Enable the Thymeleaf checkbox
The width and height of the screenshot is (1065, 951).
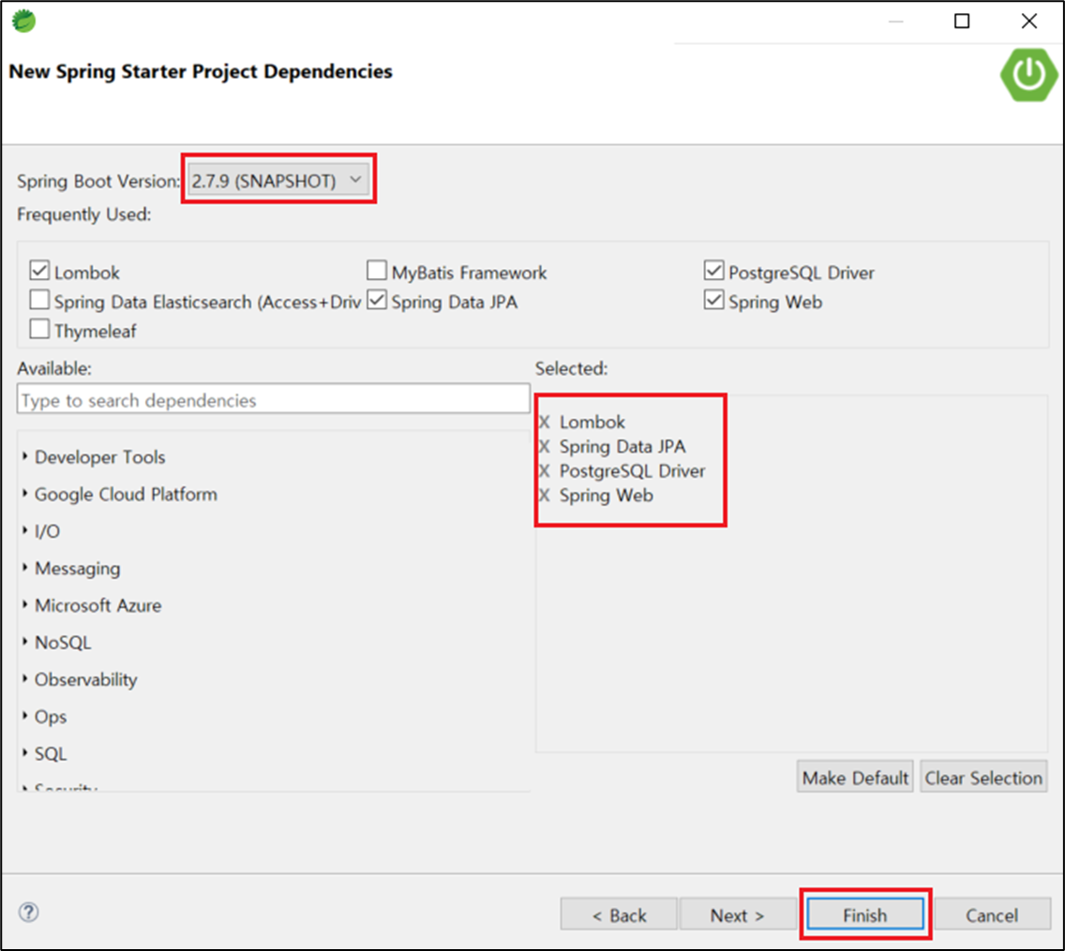[x=39, y=329]
